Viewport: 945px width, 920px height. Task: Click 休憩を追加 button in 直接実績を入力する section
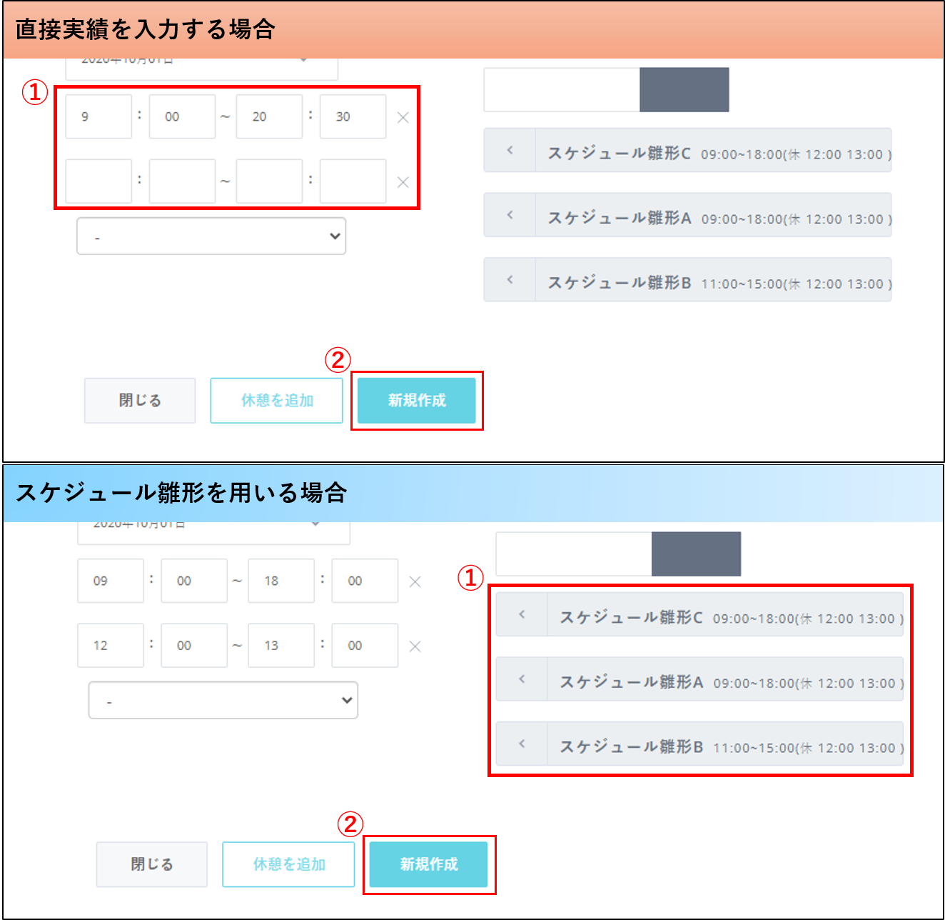[x=277, y=401]
